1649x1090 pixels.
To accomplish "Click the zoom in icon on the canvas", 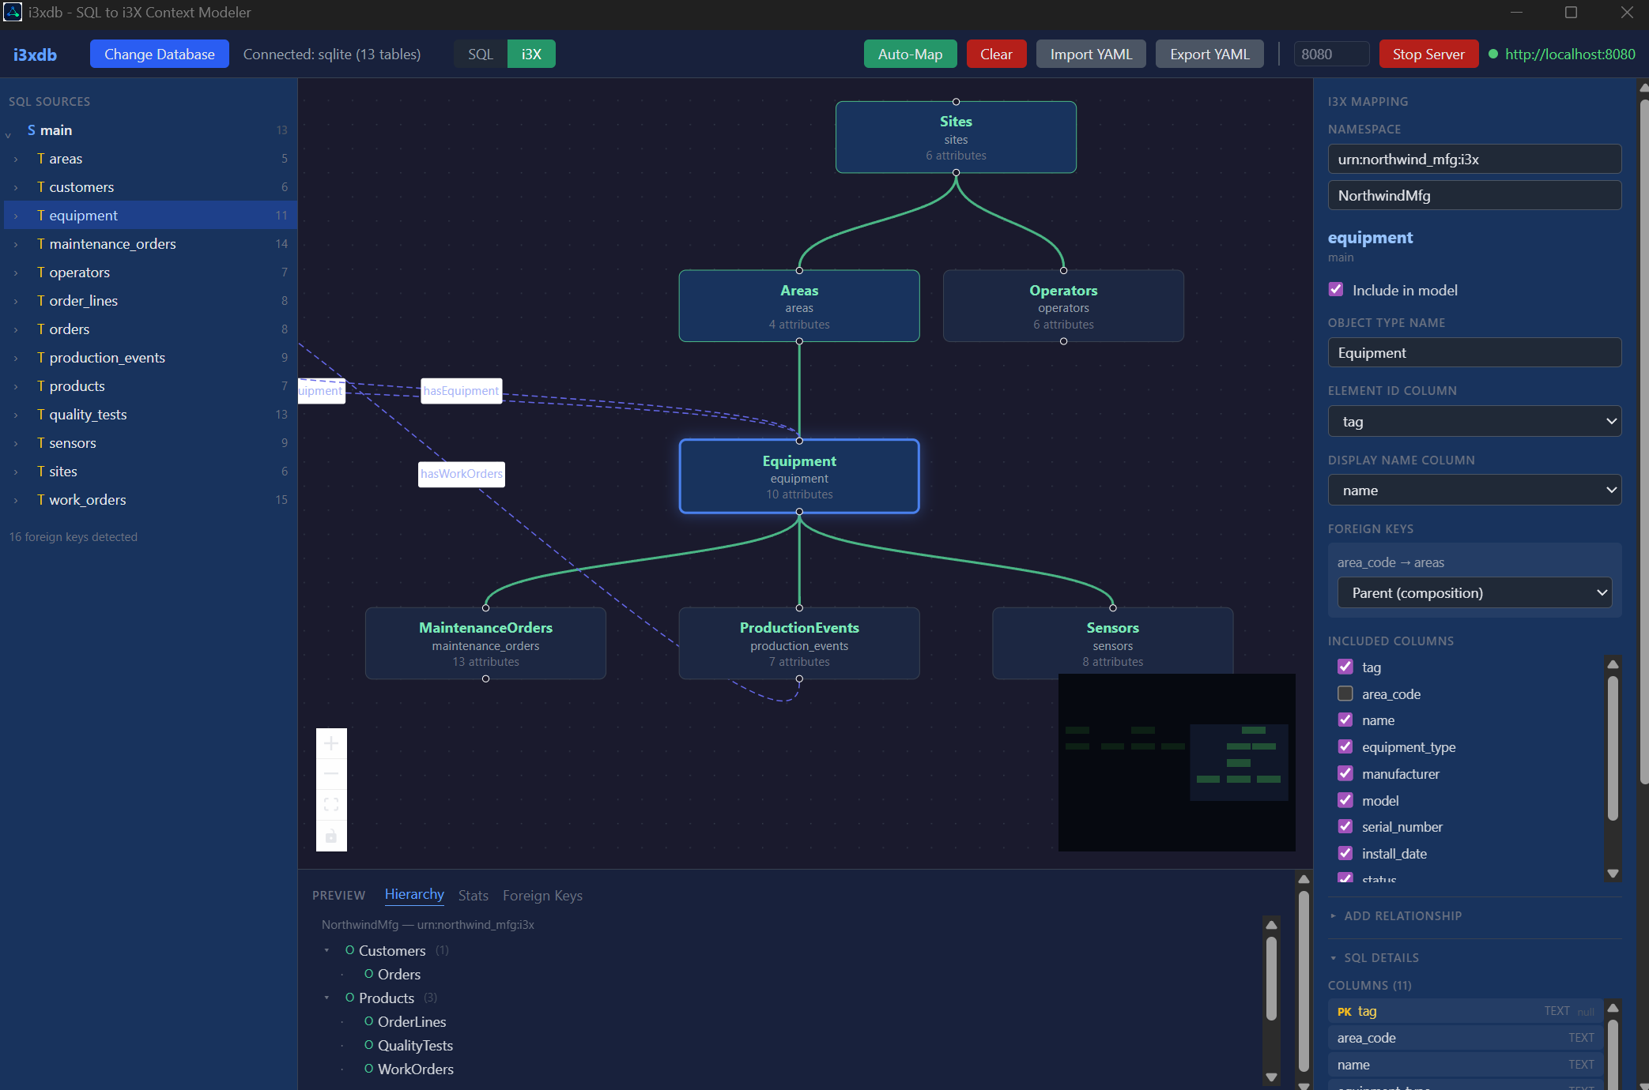I will (x=331, y=743).
